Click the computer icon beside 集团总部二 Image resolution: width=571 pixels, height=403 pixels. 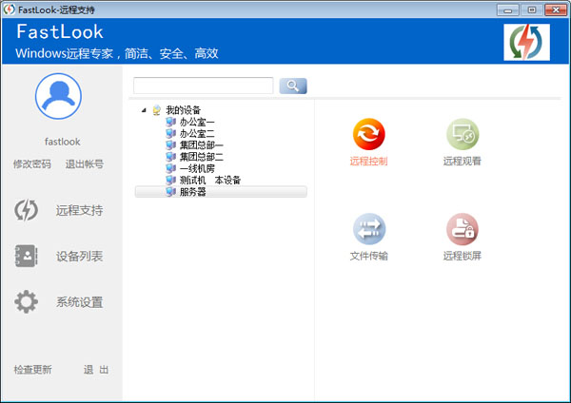170,157
